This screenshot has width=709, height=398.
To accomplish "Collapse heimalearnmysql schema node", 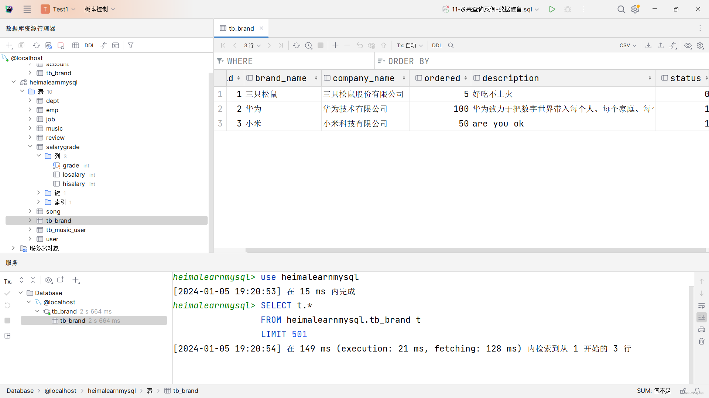I will point(14,82).
